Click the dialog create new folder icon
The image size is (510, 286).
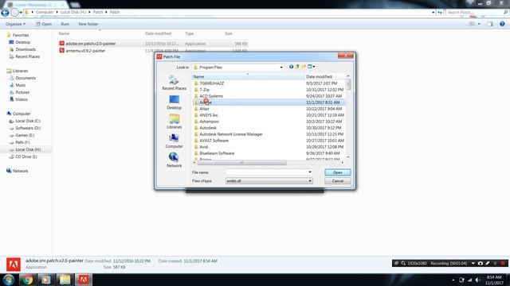[304, 67]
